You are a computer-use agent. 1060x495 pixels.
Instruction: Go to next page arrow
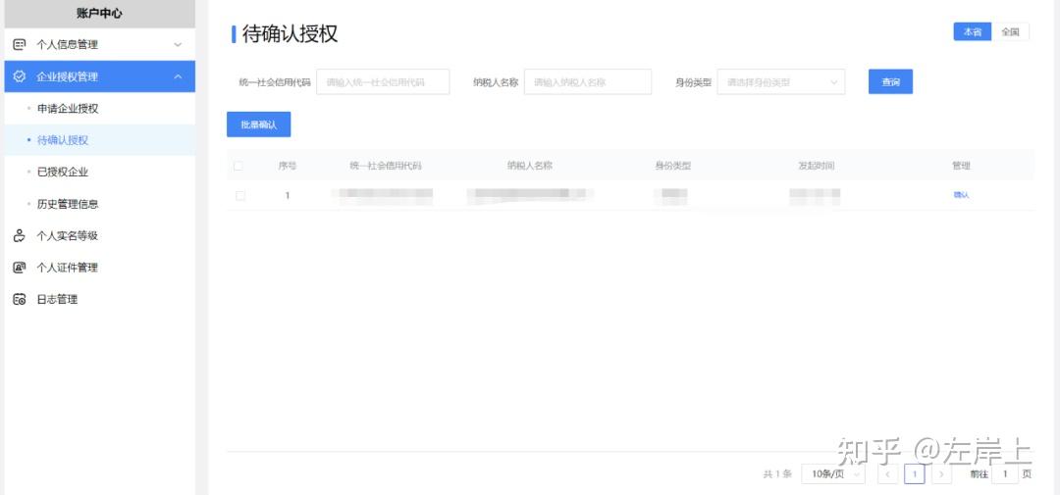pos(941,474)
